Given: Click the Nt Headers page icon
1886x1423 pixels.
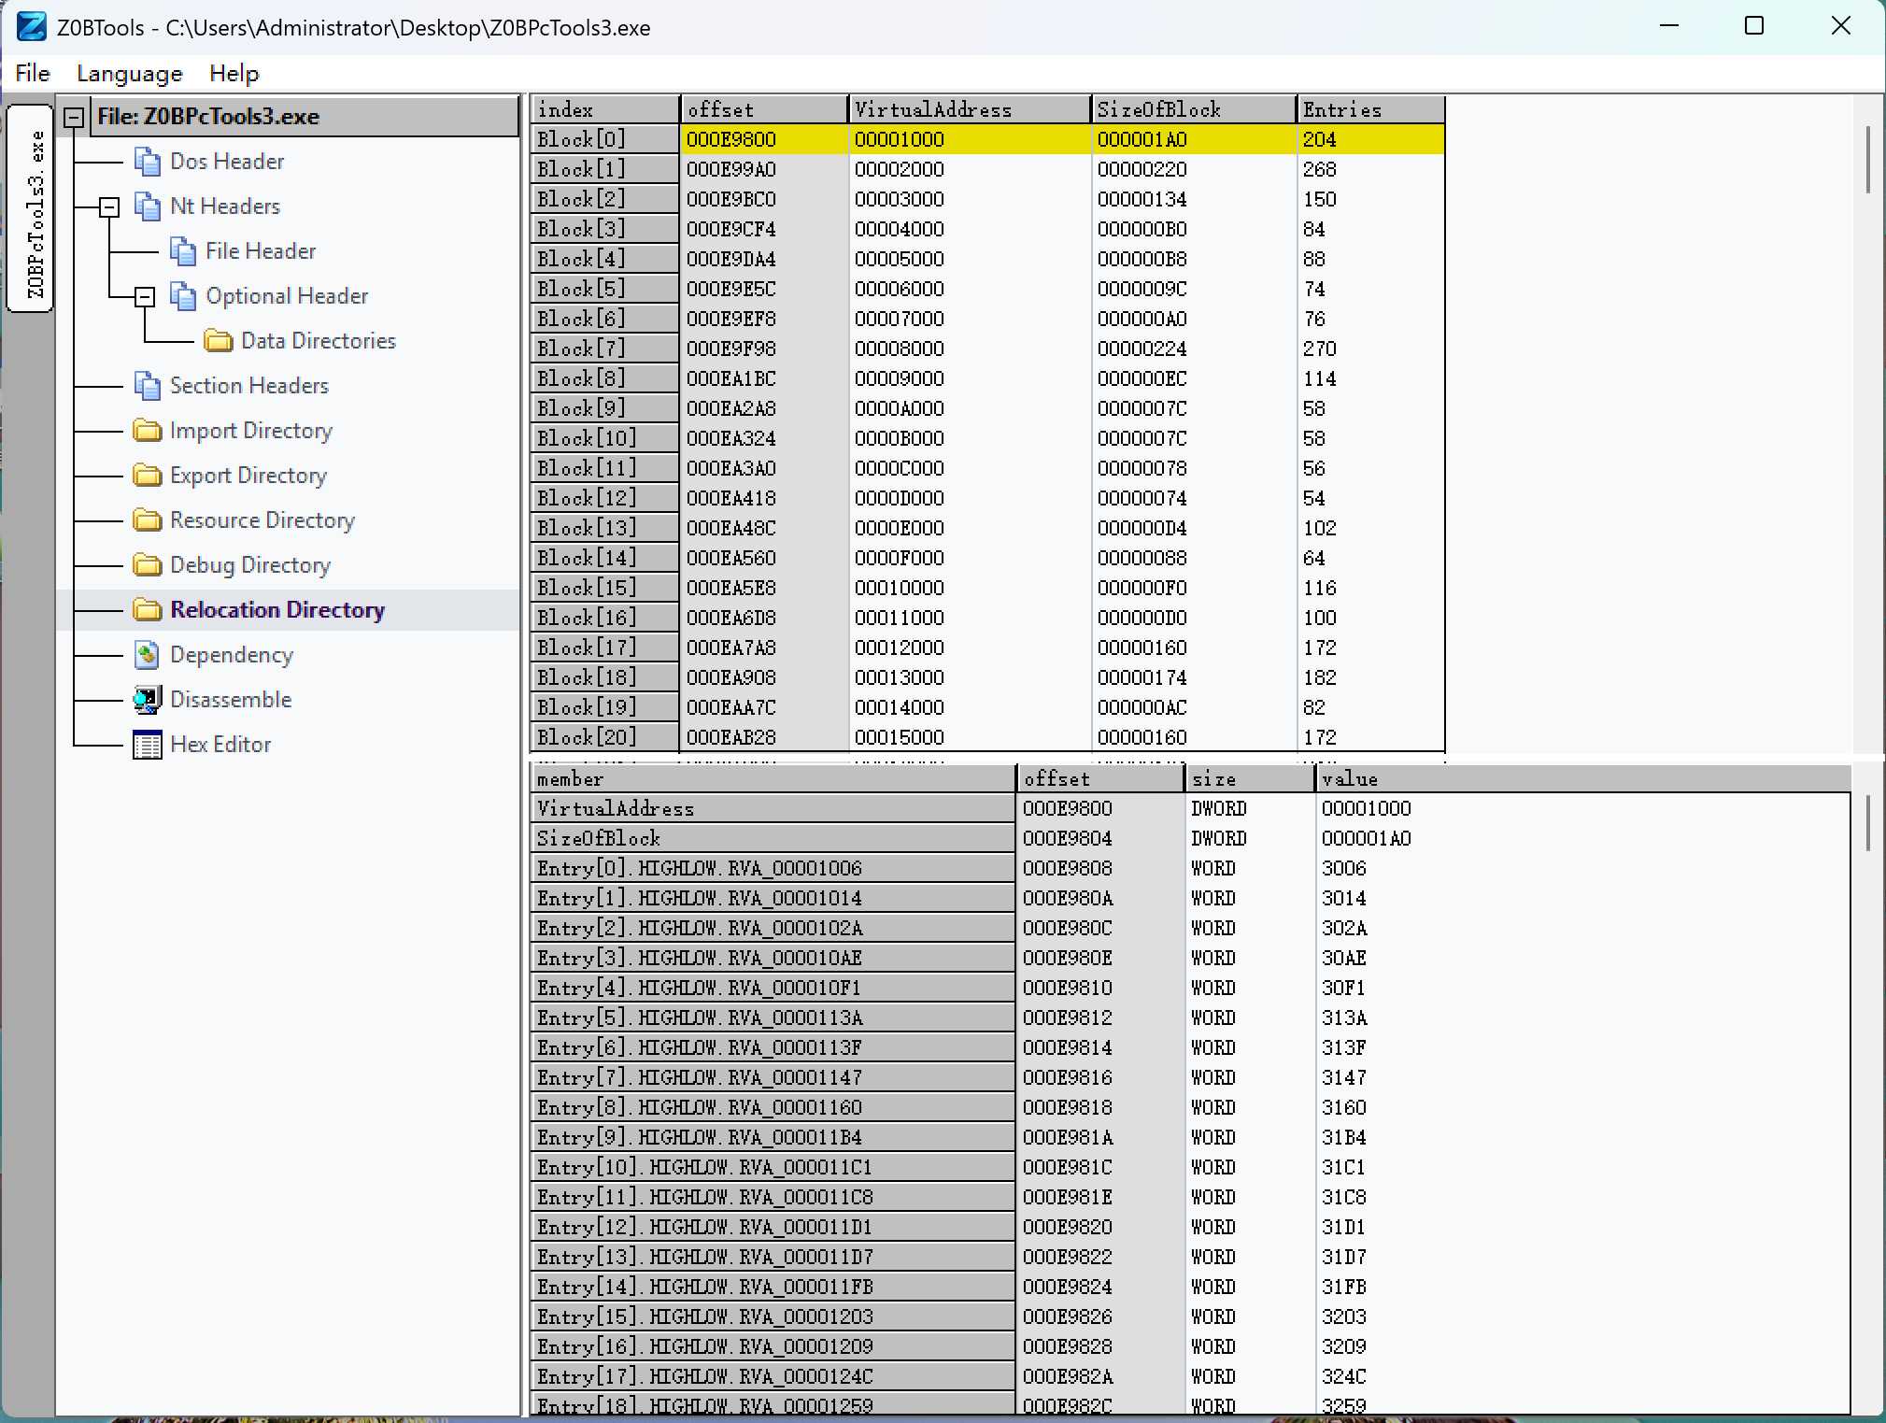Looking at the screenshot, I should 147,206.
